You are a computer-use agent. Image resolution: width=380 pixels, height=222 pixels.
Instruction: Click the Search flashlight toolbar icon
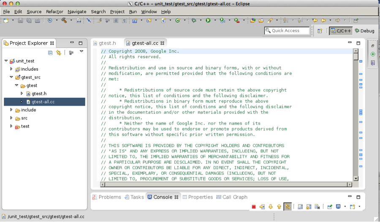tap(270, 21)
